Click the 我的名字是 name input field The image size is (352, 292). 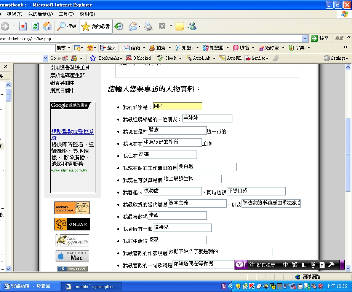click(178, 106)
